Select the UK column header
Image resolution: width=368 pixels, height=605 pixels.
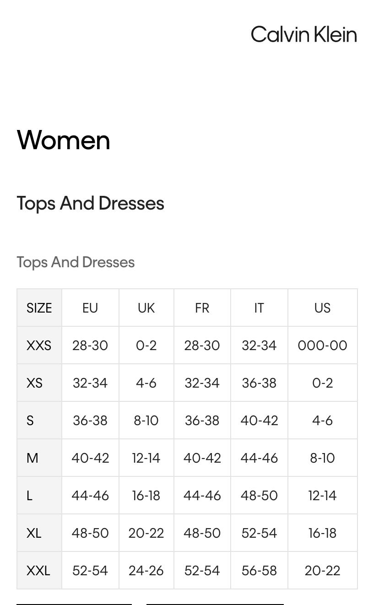(146, 308)
